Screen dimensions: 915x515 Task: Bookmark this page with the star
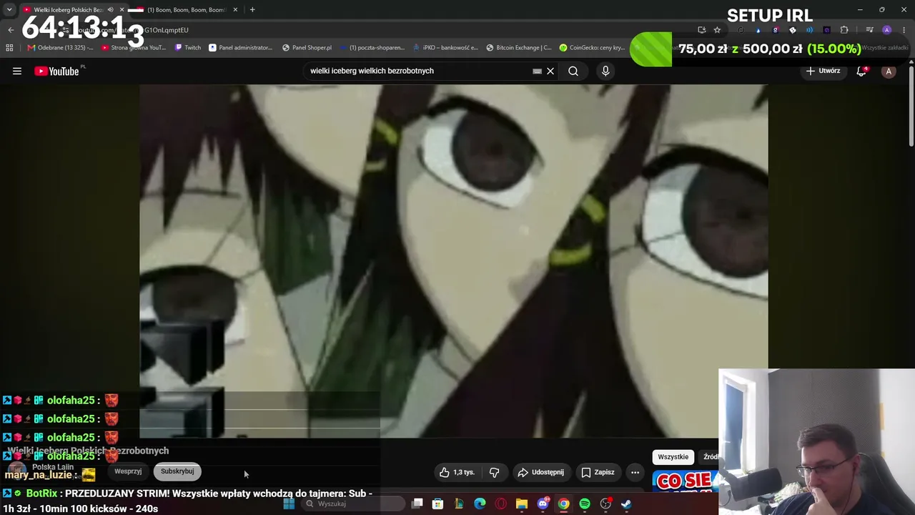(x=717, y=30)
